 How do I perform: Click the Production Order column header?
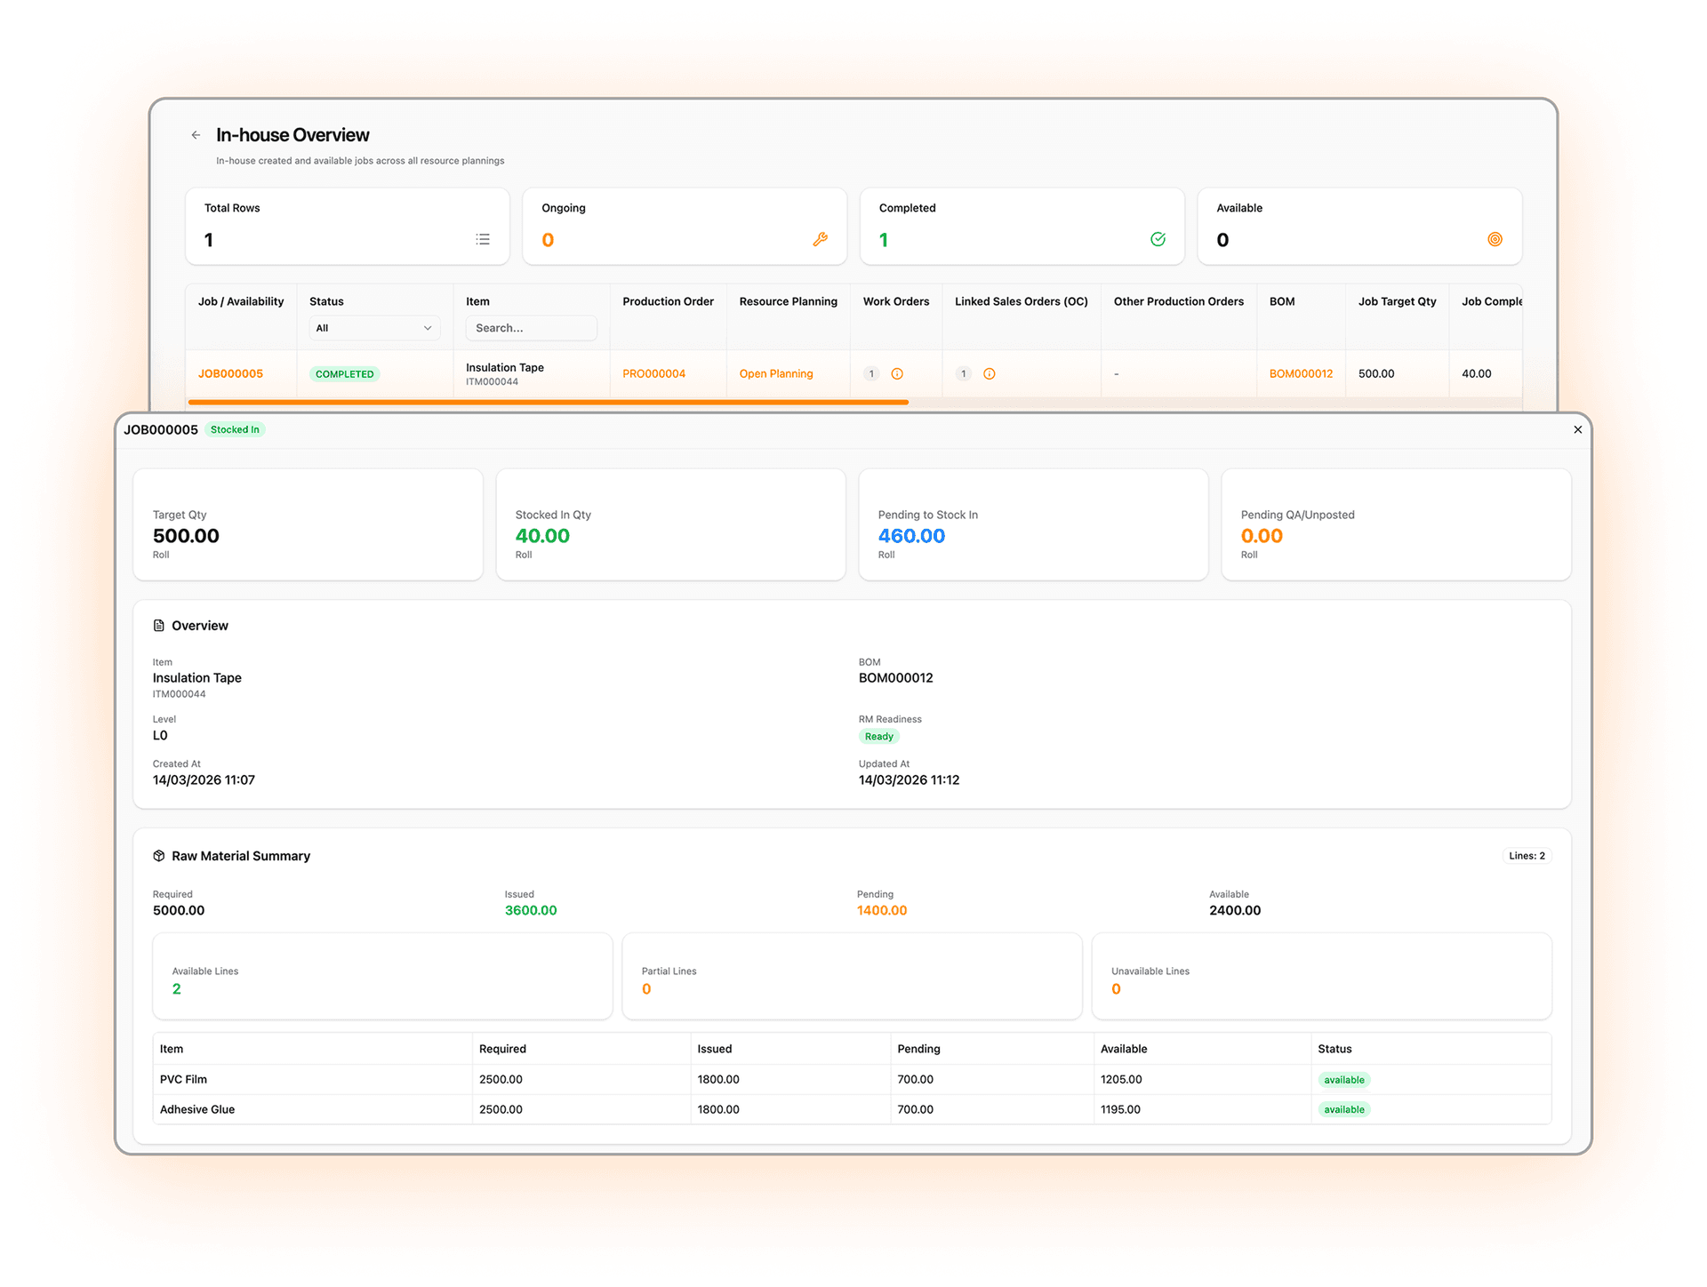[668, 301]
